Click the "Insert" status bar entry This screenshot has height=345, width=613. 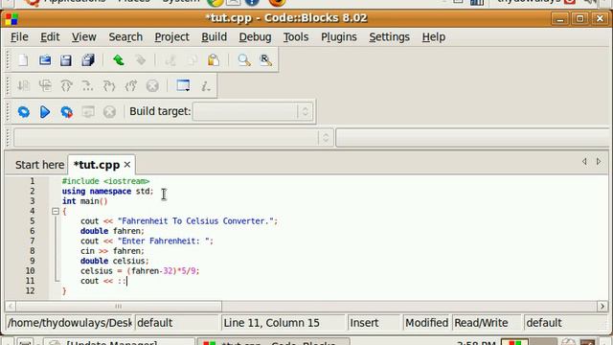tap(364, 323)
